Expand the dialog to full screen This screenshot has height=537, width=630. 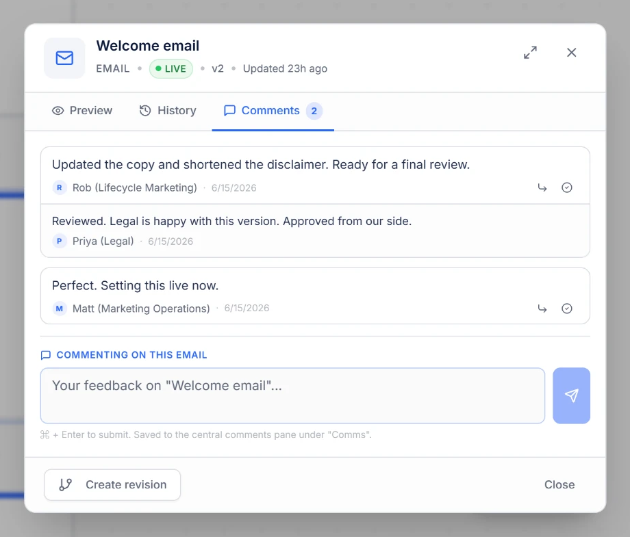[530, 53]
